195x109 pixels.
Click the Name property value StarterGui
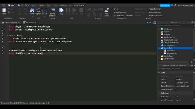coord(179,79)
